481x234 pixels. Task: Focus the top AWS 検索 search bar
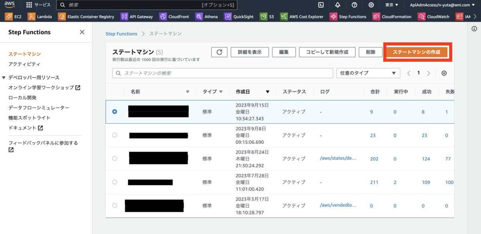(x=147, y=5)
